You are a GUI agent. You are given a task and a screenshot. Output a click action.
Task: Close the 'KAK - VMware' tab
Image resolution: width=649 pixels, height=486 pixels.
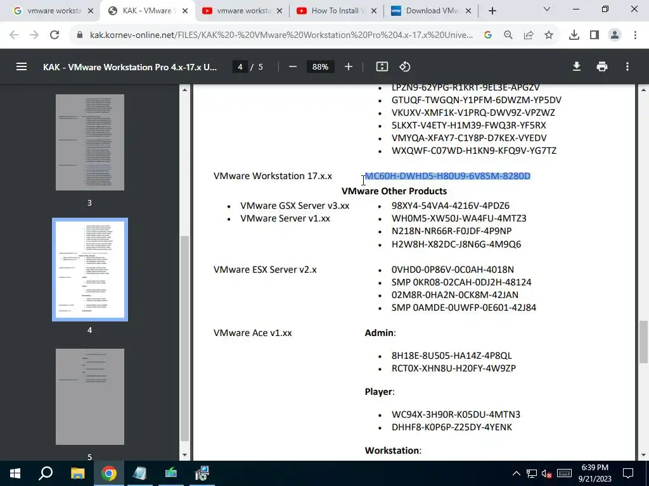point(185,11)
